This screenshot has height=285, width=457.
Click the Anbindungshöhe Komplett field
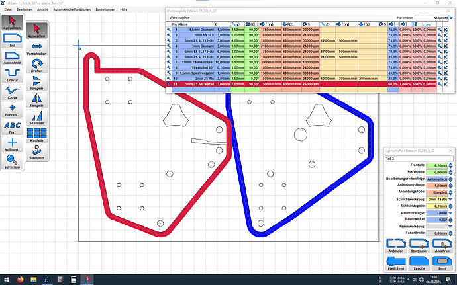(x=437, y=192)
